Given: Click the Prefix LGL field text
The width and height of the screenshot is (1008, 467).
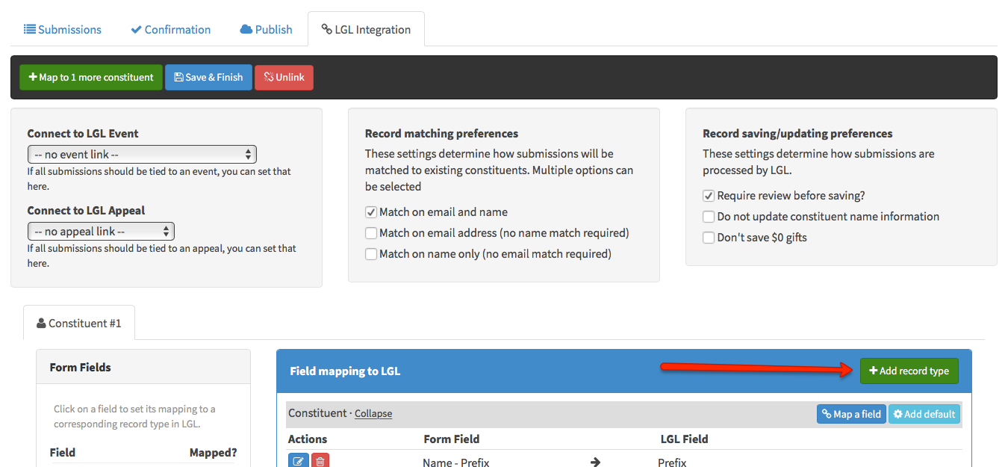Looking at the screenshot, I should tap(672, 463).
